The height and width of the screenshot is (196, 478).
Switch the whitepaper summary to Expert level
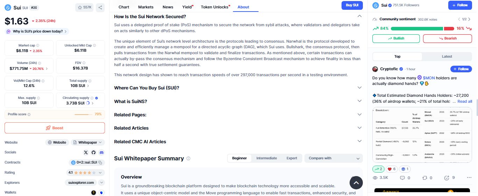pyautogui.click(x=291, y=158)
